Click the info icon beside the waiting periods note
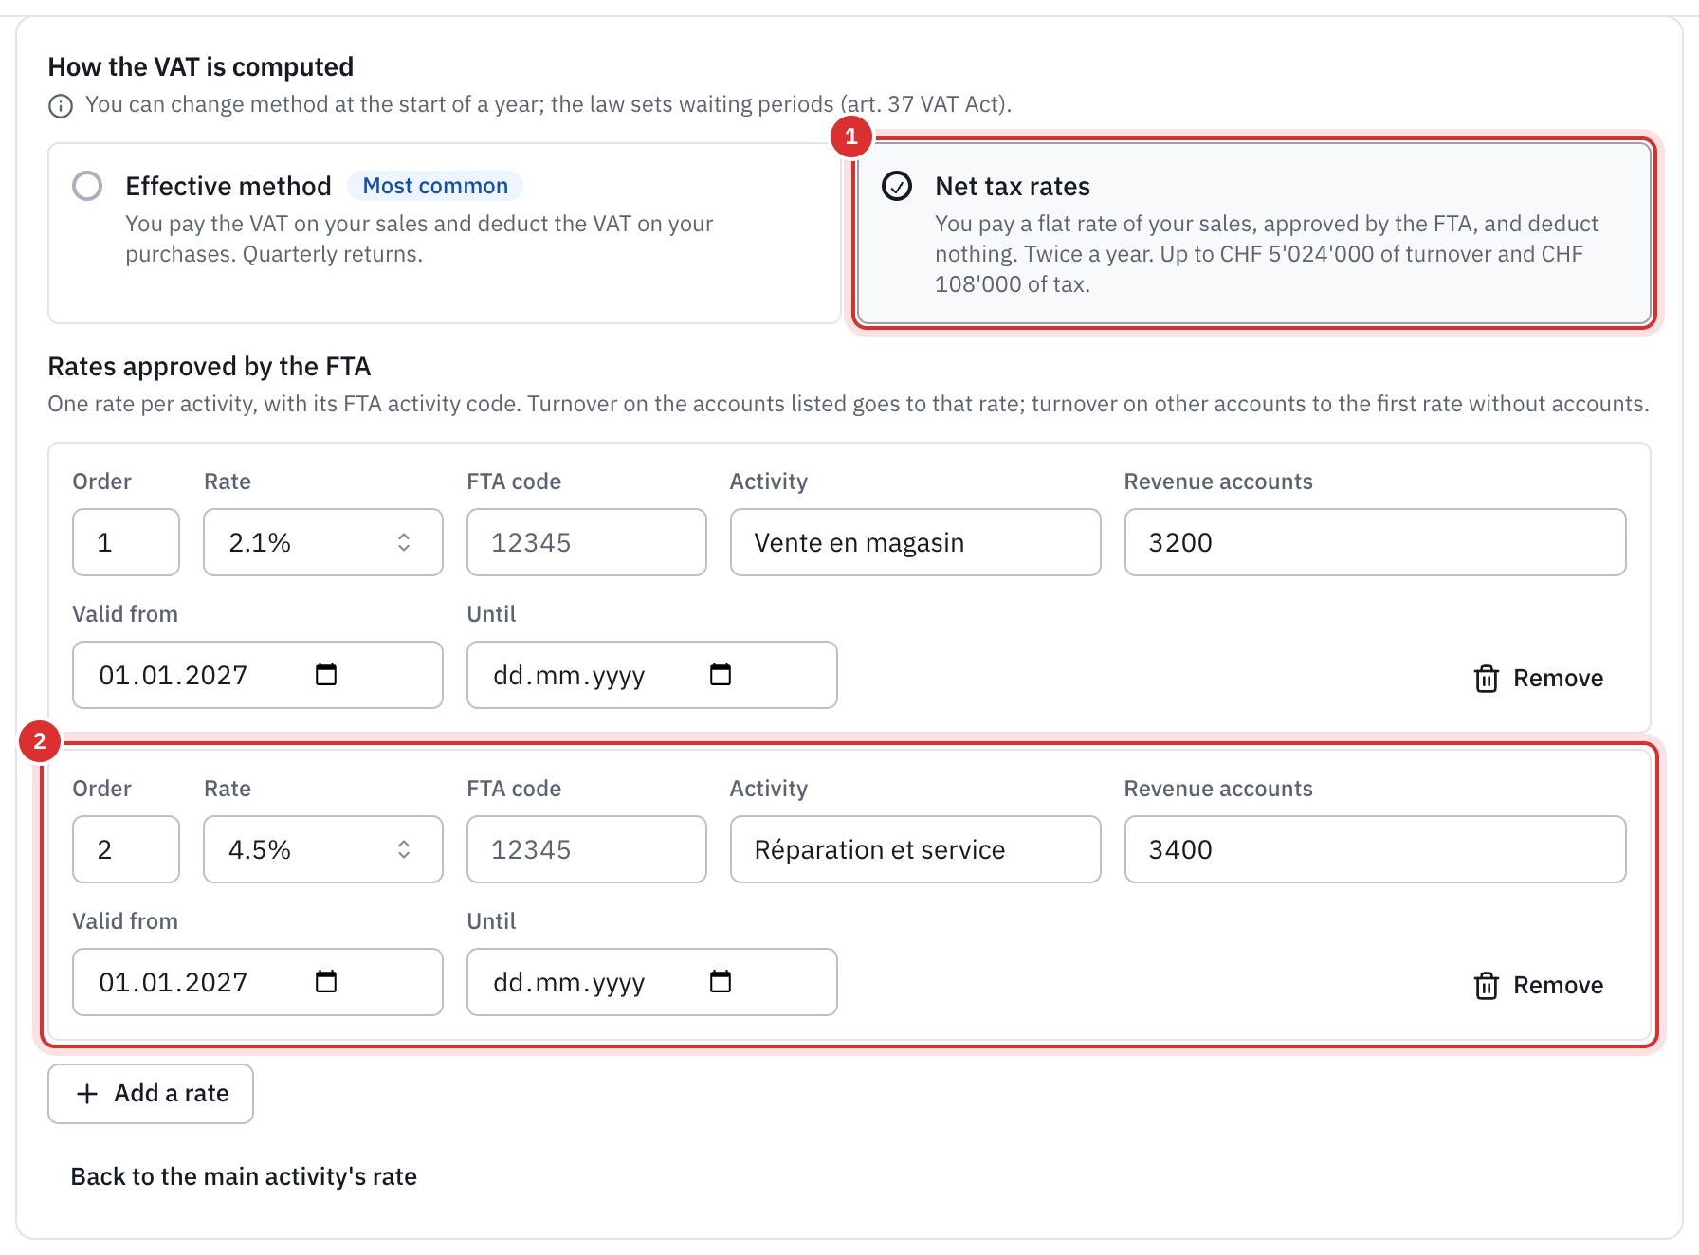1699x1255 pixels. coord(61,105)
